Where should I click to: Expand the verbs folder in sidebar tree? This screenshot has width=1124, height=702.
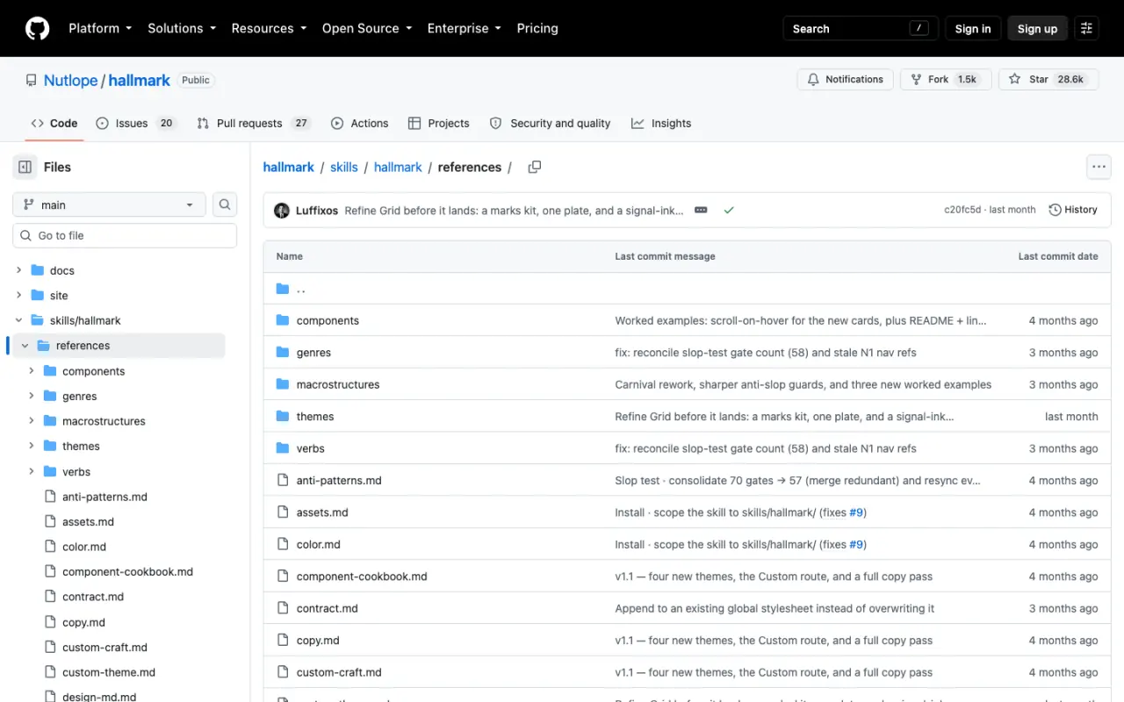point(32,471)
